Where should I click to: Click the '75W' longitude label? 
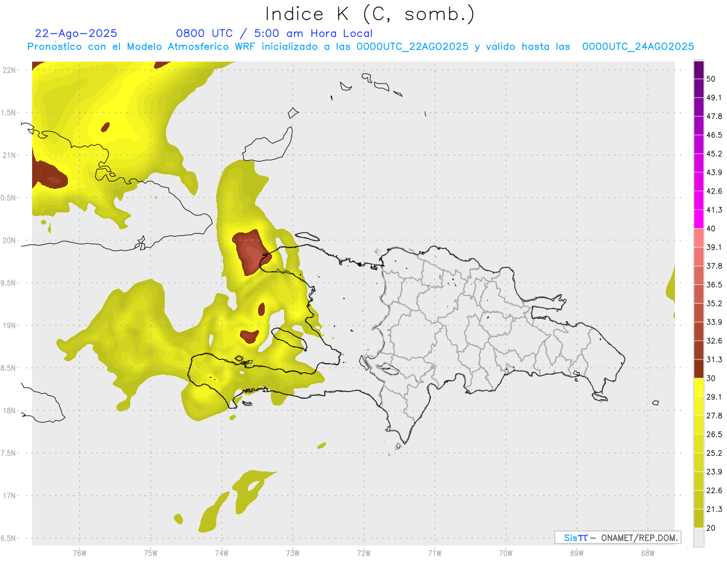point(151,553)
